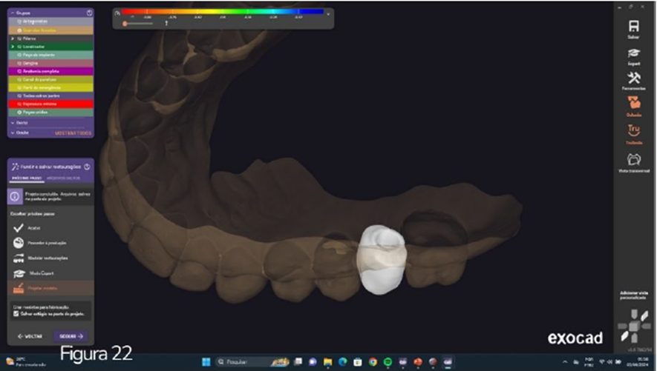This screenshot has width=657, height=371.
Task: Click the view orientation cube widget
Action: 633,326
